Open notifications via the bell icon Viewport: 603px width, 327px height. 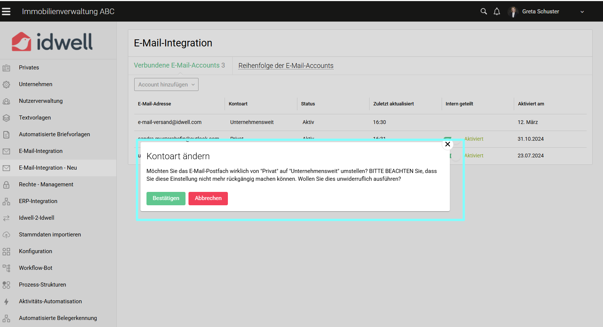[497, 12]
